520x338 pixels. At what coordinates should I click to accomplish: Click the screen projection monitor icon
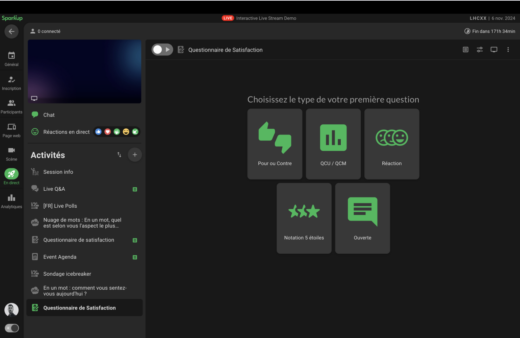[x=494, y=50]
